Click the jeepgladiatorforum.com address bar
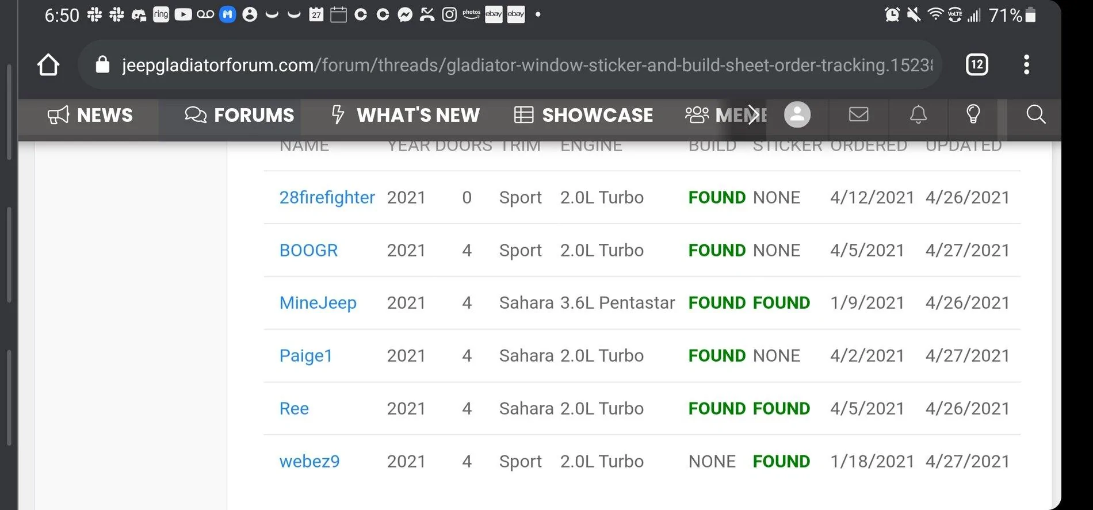The height and width of the screenshot is (510, 1093). (510, 64)
